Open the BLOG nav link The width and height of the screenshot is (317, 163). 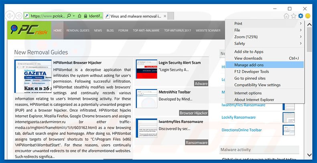pos(110,31)
